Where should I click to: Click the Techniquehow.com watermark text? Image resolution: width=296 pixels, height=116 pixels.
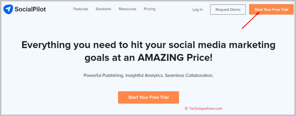pyautogui.click(x=206, y=109)
